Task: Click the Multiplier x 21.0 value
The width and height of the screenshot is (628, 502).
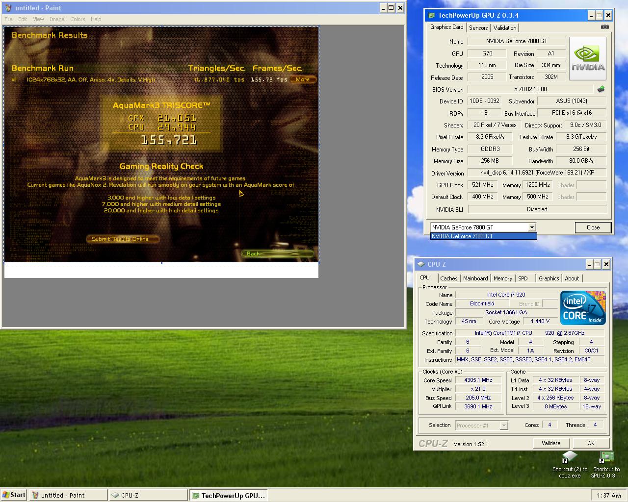Action: (478, 389)
